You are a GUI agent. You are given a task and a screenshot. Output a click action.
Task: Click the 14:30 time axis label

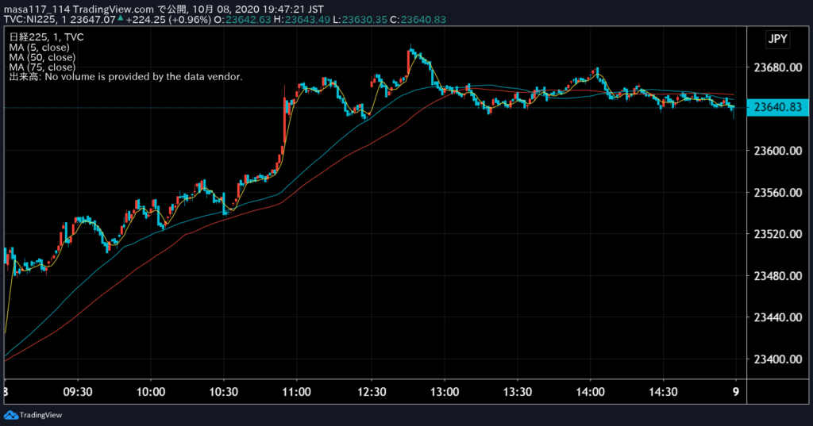click(x=663, y=392)
